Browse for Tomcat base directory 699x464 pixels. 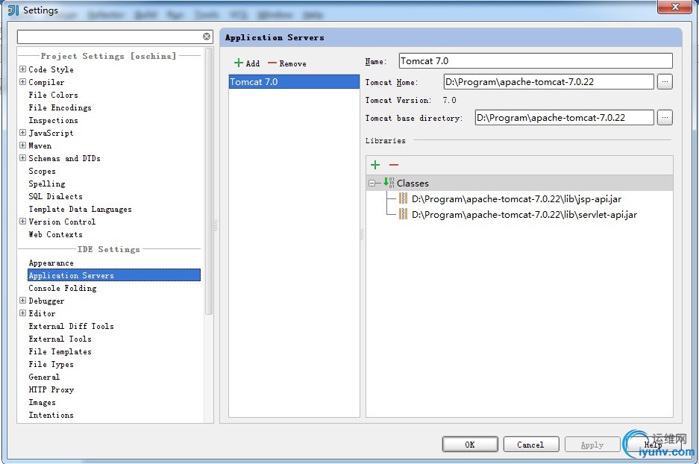[x=665, y=118]
